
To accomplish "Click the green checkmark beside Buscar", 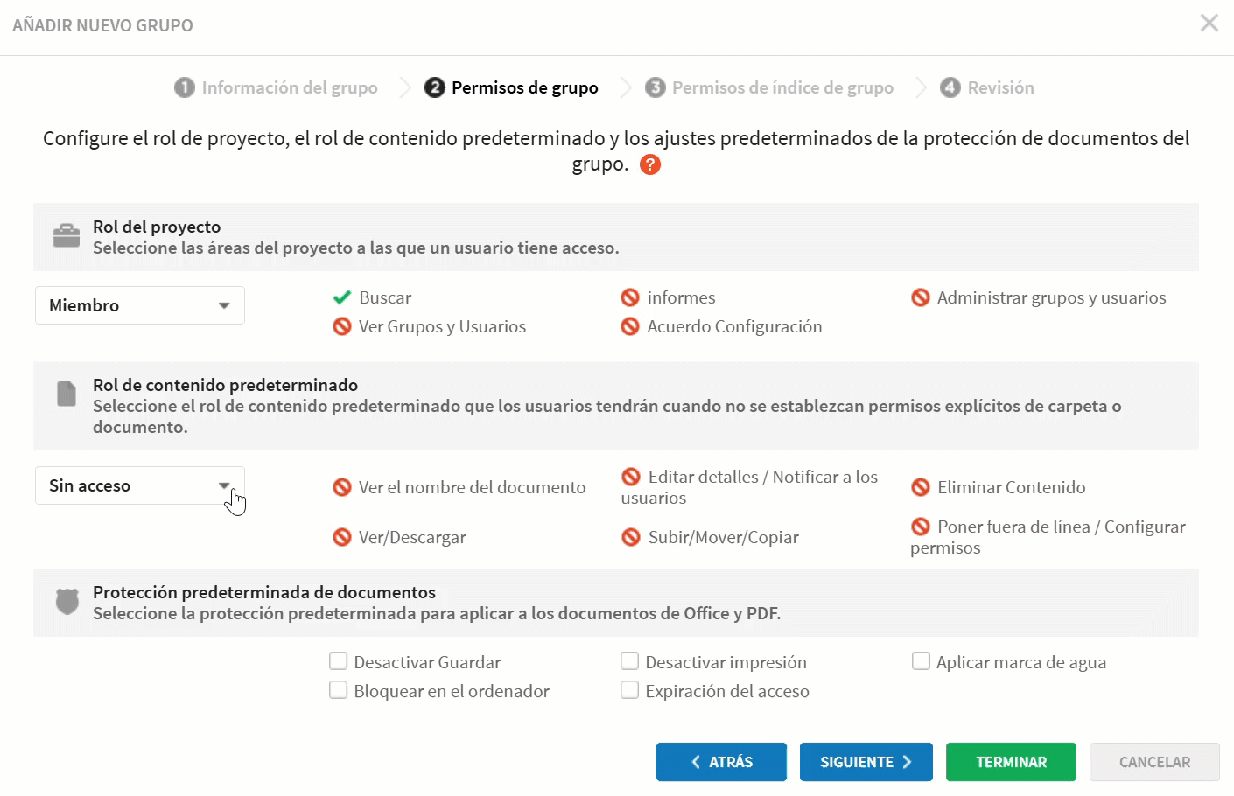I will click(341, 297).
